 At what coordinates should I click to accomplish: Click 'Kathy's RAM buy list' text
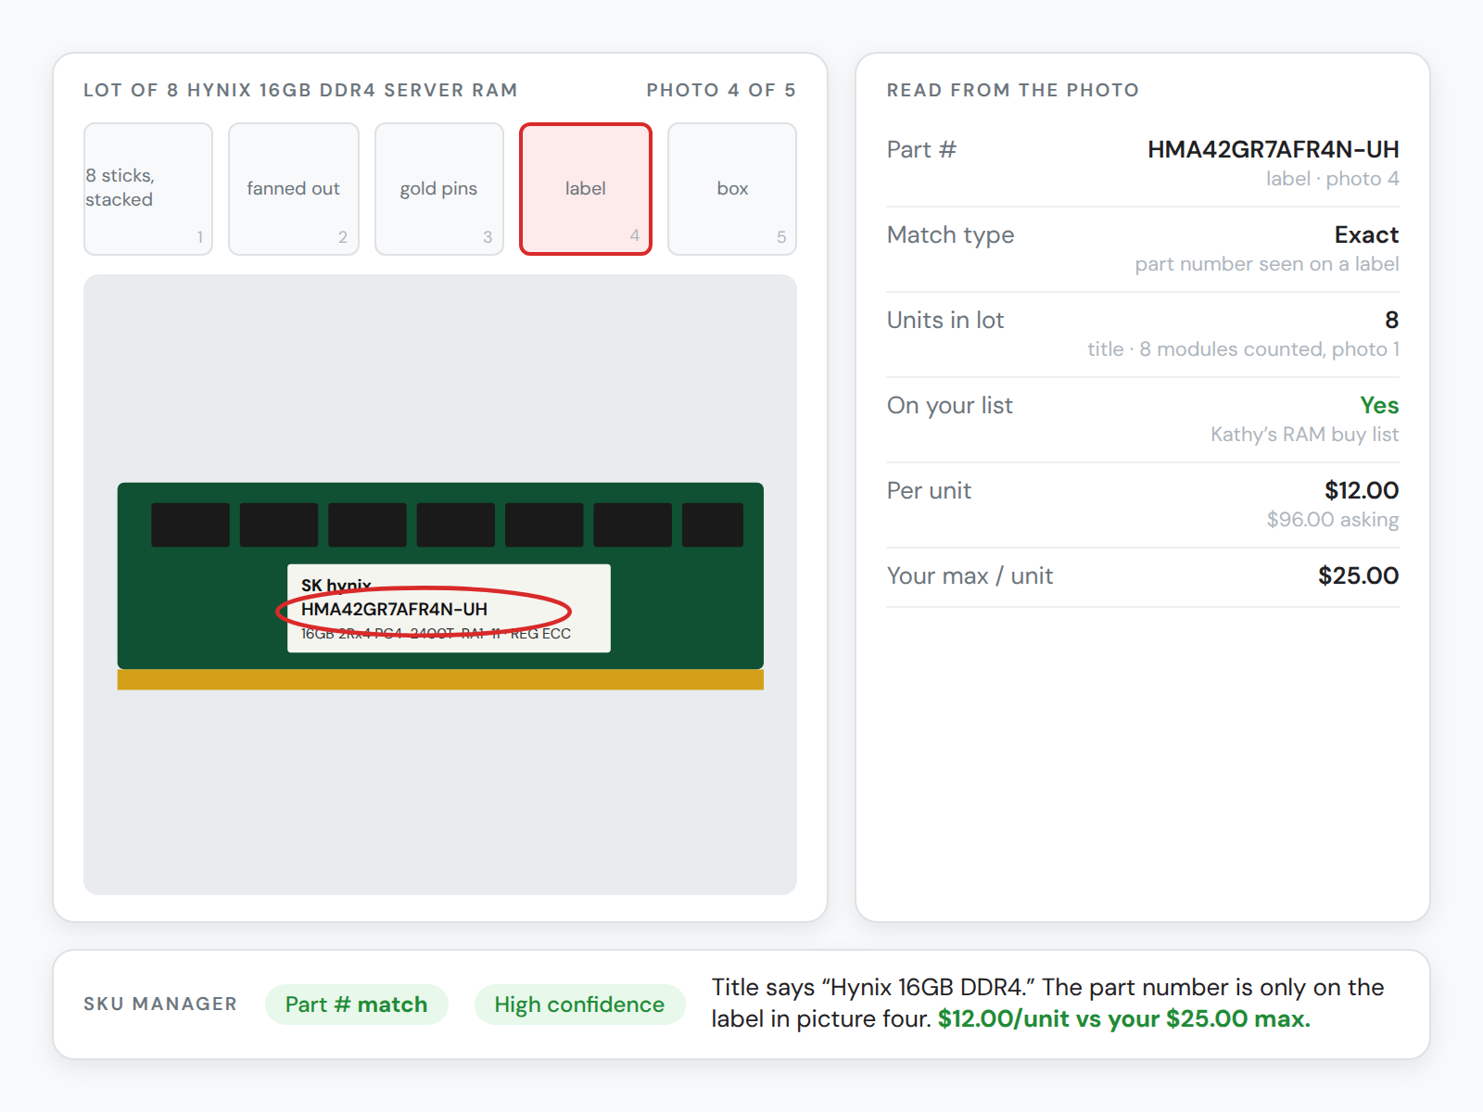(1304, 435)
